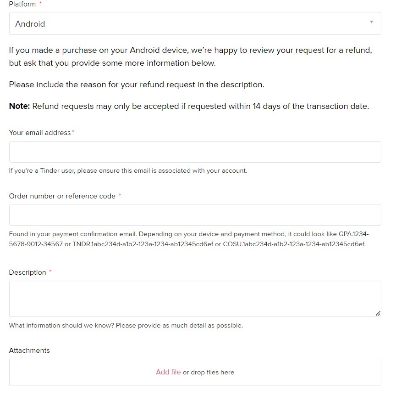The height and width of the screenshot is (396, 407).
Task: Click the Attachments section label
Action: (29, 351)
